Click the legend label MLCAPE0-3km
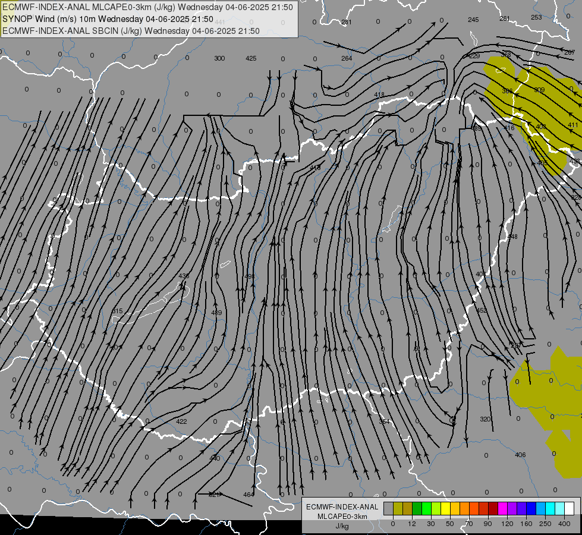Image resolution: width=582 pixels, height=535 pixels. [342, 517]
